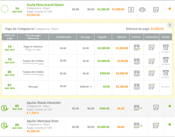Click the $5,300.00 adeudo in Recargo row

(x=122, y=87)
